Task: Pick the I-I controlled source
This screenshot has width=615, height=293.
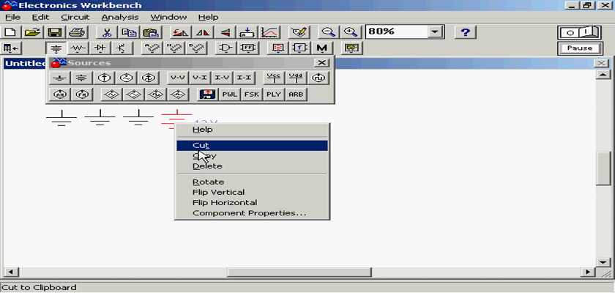Action: [244, 78]
